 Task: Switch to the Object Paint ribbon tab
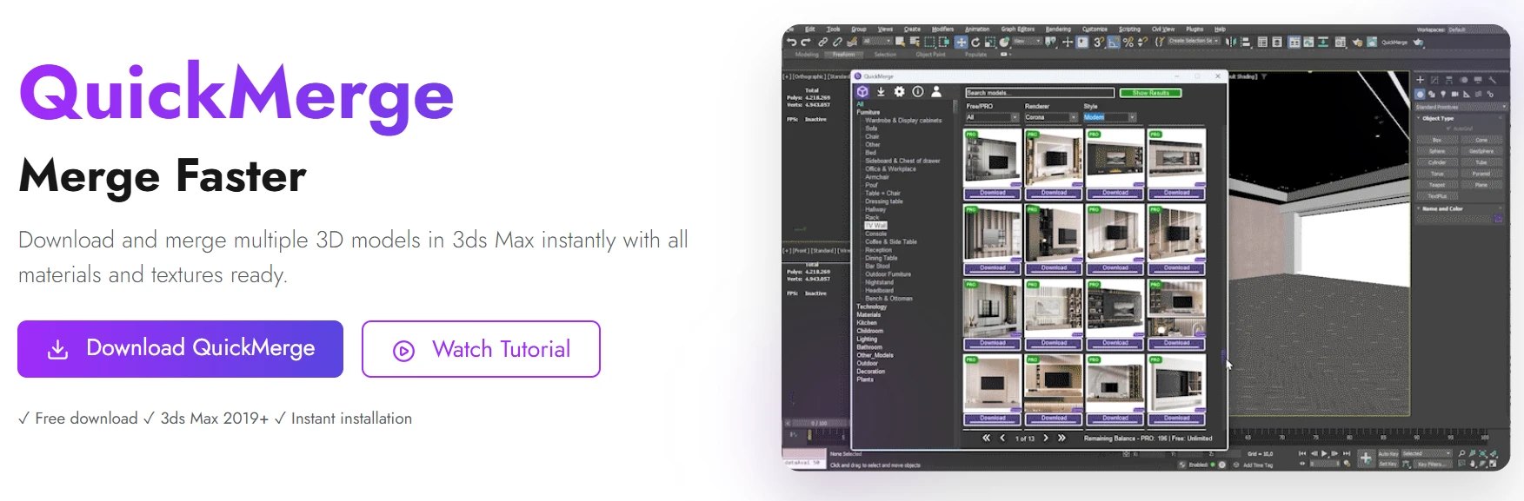click(x=930, y=55)
